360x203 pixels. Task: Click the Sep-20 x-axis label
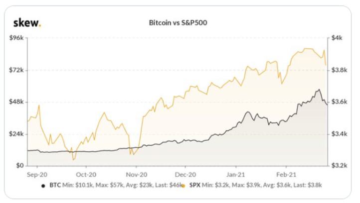point(37,175)
